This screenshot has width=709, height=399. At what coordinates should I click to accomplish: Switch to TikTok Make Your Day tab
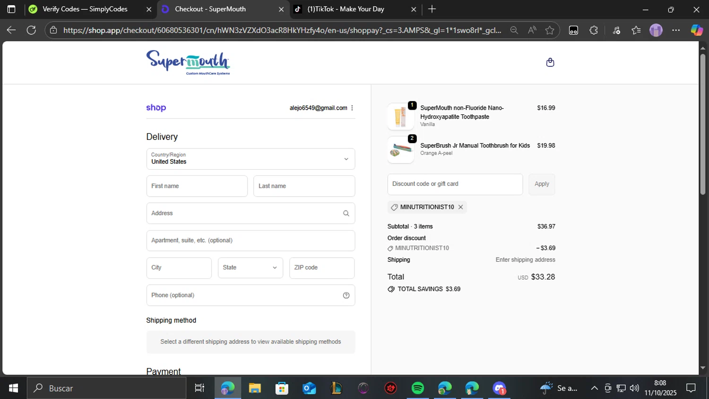(346, 9)
